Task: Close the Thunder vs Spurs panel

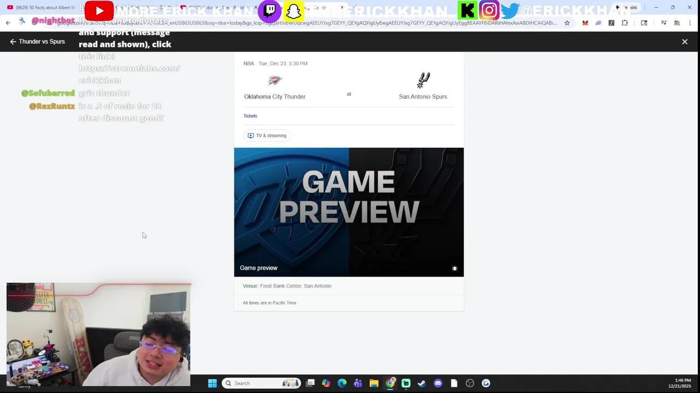Action: [x=685, y=41]
